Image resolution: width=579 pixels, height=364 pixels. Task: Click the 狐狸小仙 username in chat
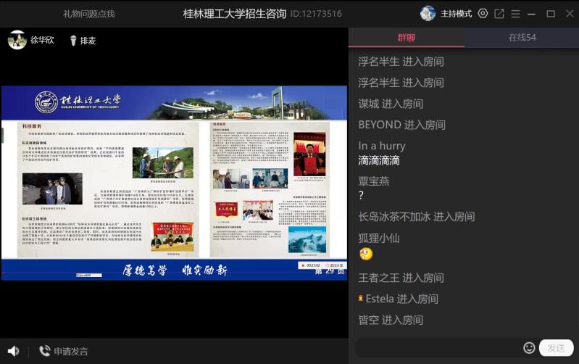tap(379, 238)
